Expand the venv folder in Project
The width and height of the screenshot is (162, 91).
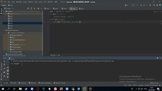(6, 14)
